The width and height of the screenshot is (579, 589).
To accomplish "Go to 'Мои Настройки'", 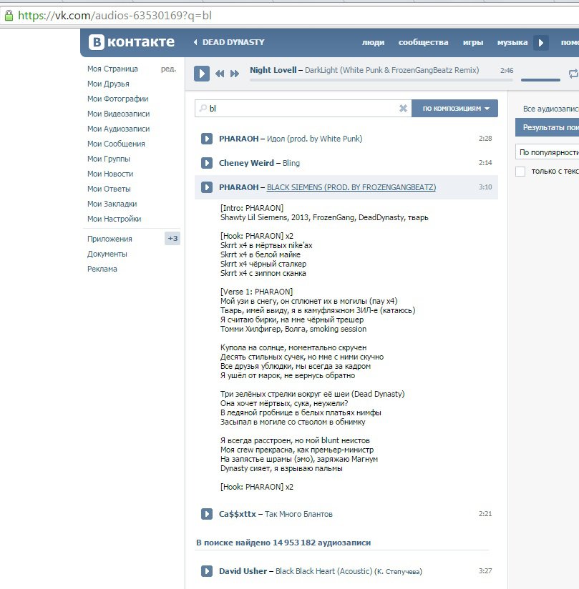I will coord(114,219).
